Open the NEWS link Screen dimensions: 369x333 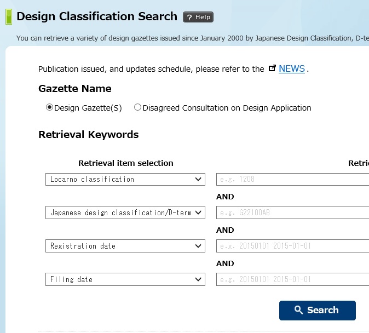(291, 69)
